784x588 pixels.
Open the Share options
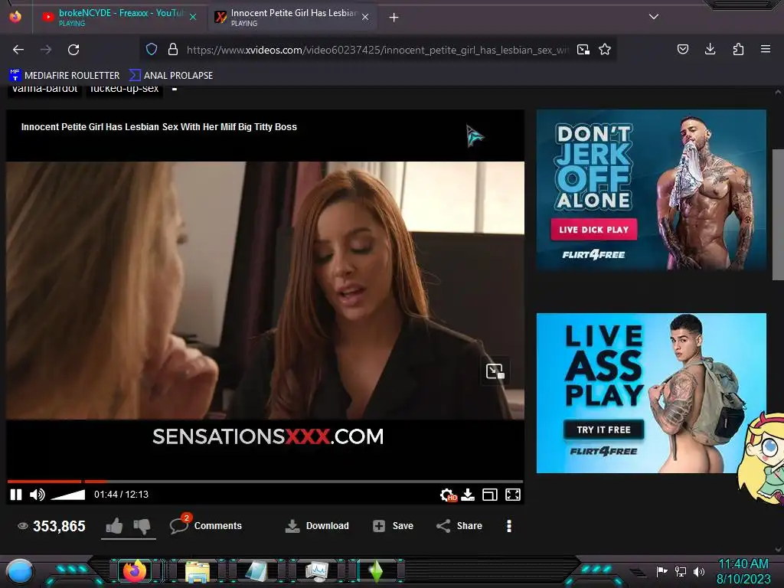click(459, 526)
